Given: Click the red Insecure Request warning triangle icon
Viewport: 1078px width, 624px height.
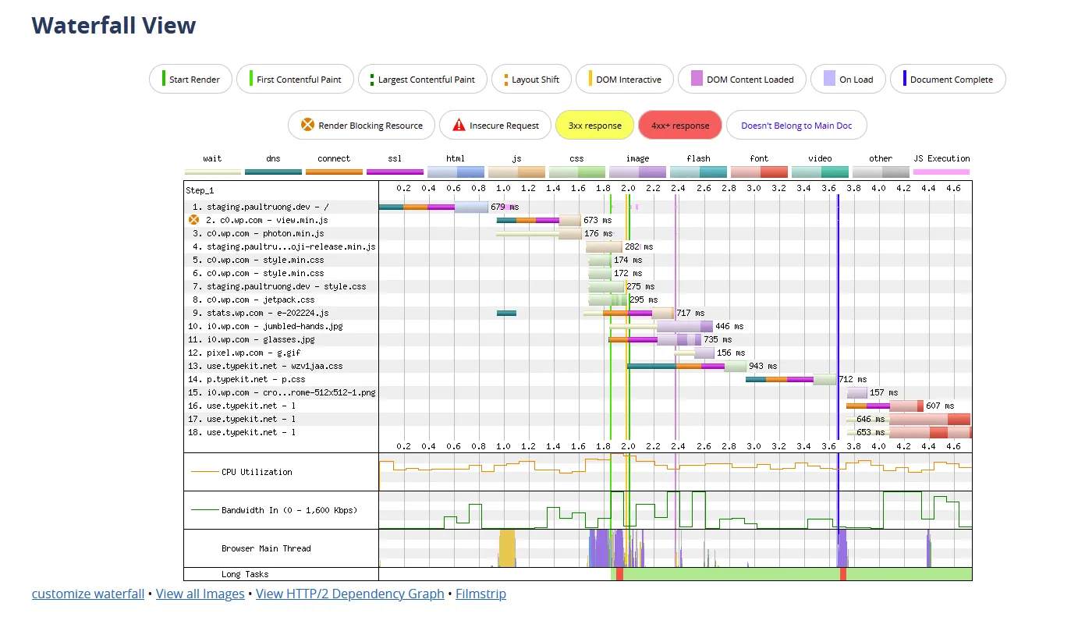Looking at the screenshot, I should coord(459,125).
